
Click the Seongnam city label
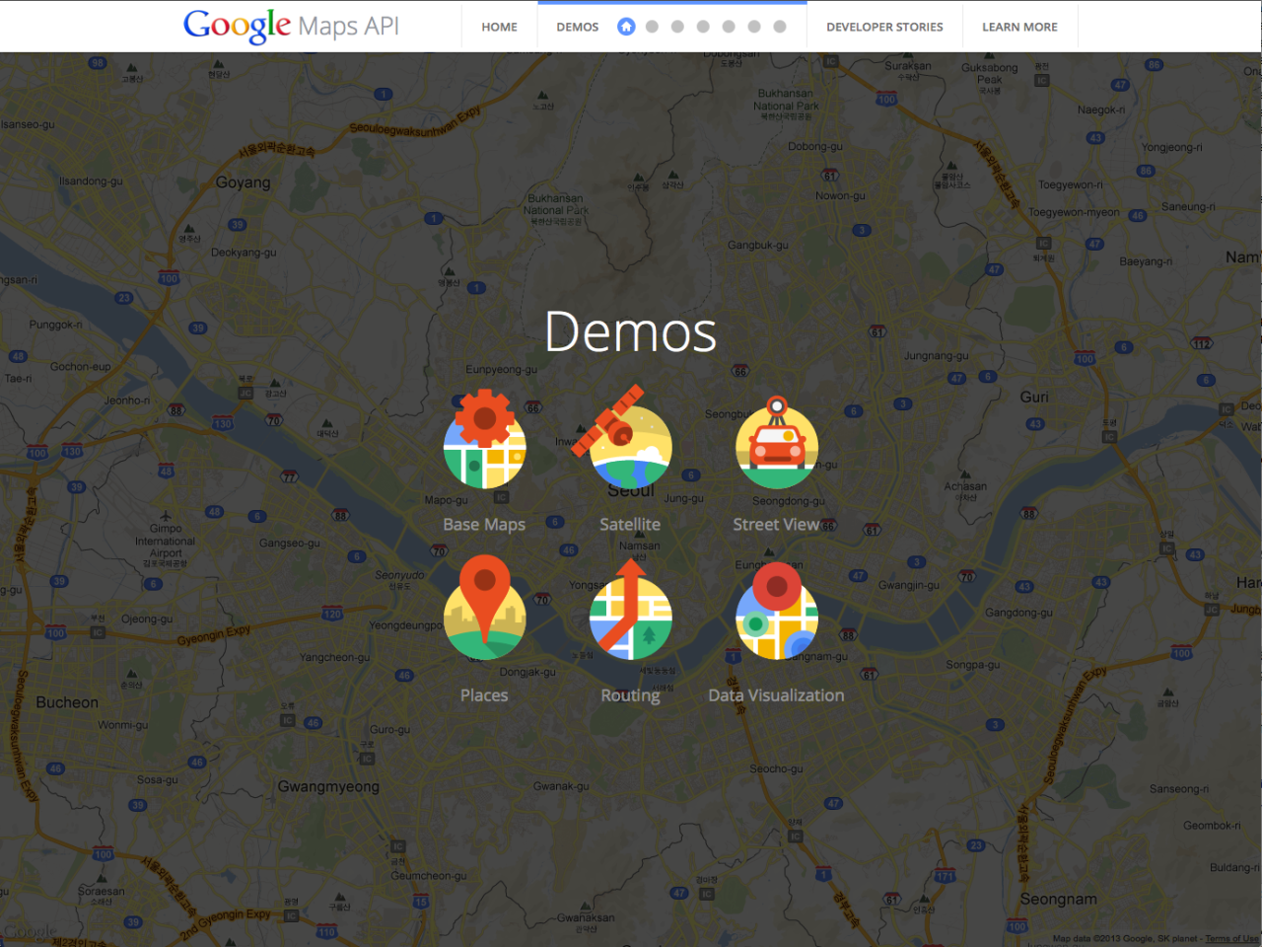pos(1058,900)
